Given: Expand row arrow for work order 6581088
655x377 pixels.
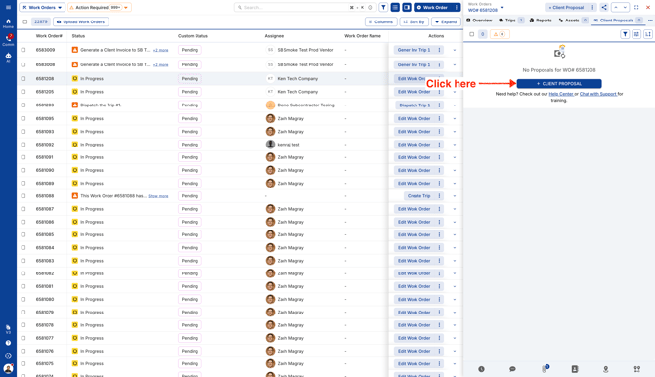Looking at the screenshot, I should 455,196.
